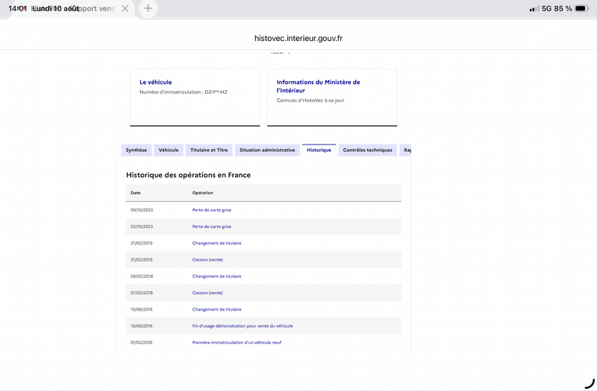Click Changement de titulaire dated 10/06/2016
597x391 pixels.
tap(216, 309)
